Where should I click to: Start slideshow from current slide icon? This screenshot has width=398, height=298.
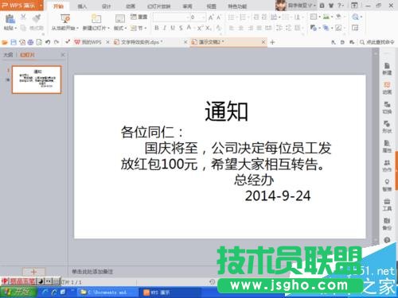point(65,18)
